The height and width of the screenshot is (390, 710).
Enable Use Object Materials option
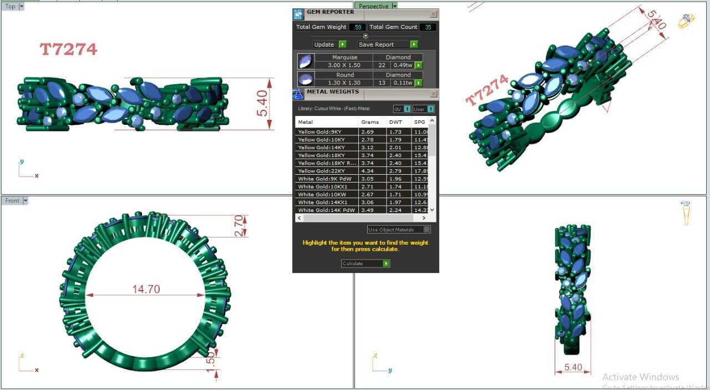[x=427, y=230]
